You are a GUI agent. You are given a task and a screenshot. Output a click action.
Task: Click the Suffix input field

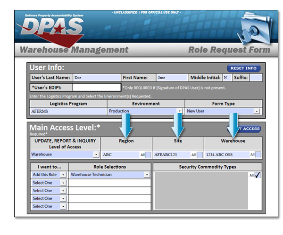tap(256, 78)
